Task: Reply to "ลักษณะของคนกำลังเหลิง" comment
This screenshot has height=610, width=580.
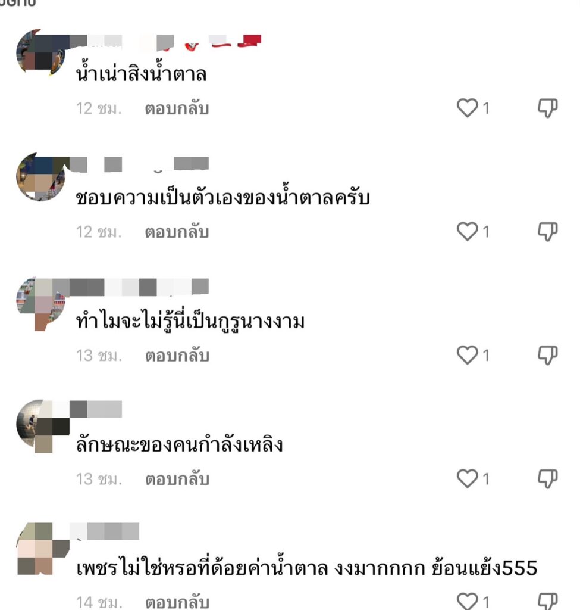Action: pyautogui.click(x=177, y=479)
